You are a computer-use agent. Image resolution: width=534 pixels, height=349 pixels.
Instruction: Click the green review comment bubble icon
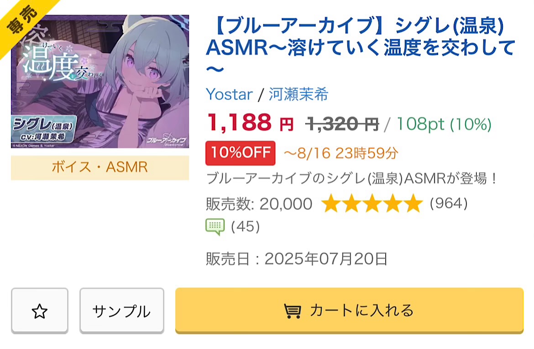point(215,226)
